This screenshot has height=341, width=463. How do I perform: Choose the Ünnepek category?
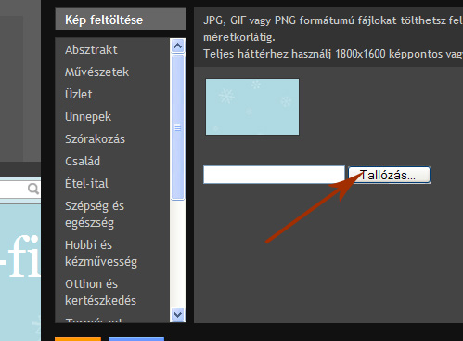point(88,117)
